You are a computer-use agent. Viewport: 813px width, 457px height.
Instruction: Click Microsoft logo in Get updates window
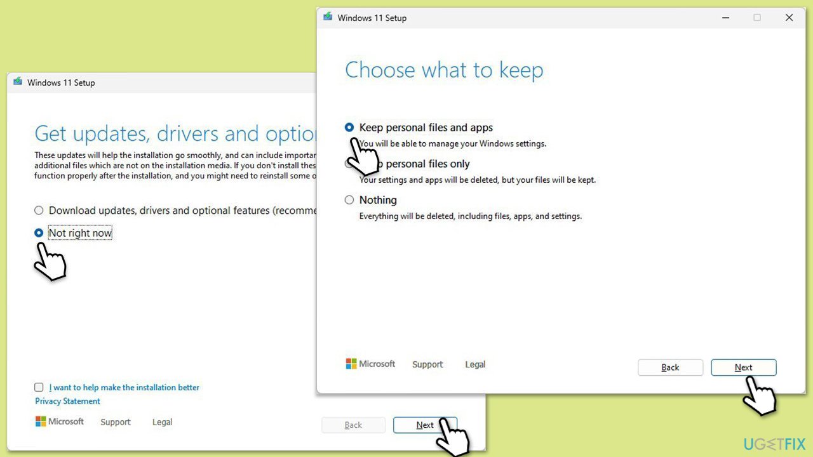click(60, 421)
